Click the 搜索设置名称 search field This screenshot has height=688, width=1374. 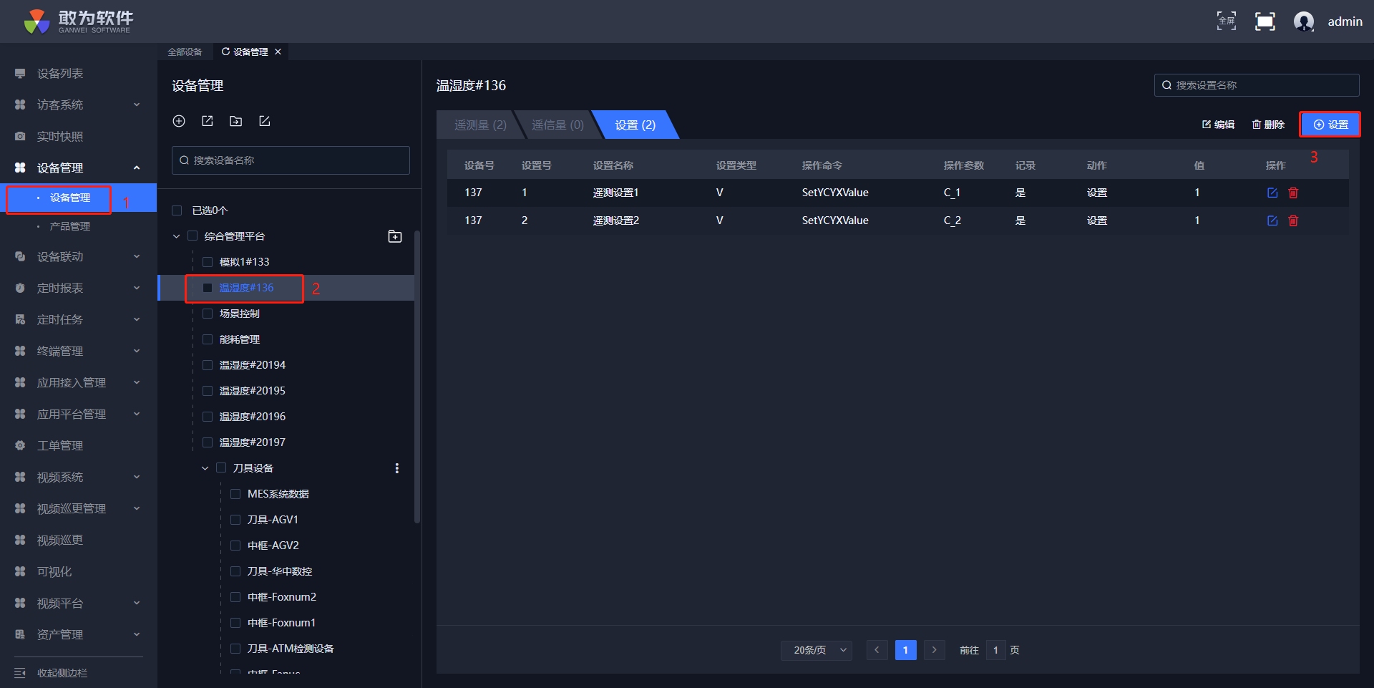pos(1257,85)
